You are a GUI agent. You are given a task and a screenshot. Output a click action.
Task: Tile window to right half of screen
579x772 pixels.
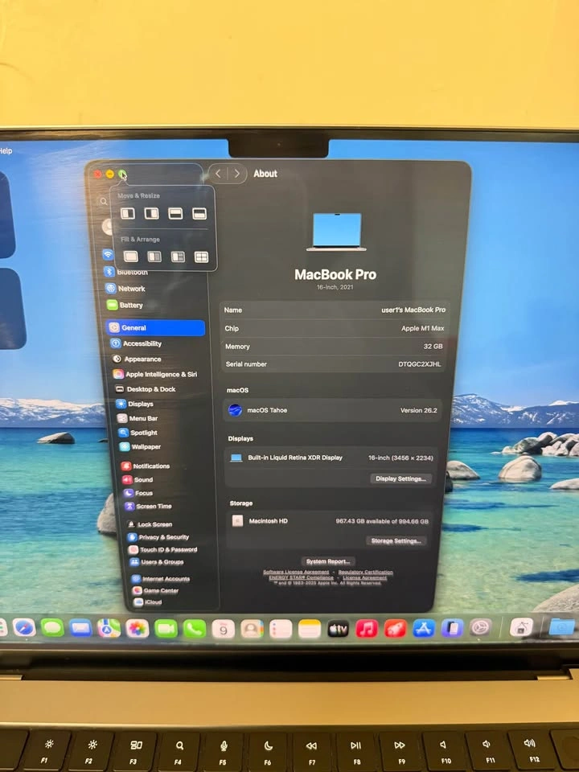[152, 213]
